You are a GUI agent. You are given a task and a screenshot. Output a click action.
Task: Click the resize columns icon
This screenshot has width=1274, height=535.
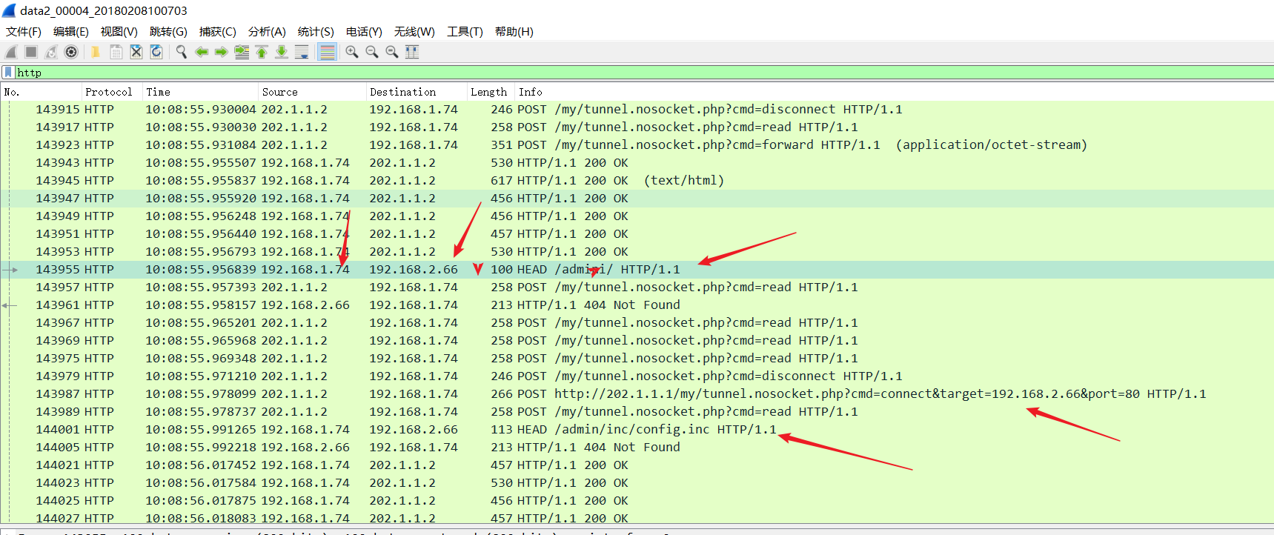412,52
